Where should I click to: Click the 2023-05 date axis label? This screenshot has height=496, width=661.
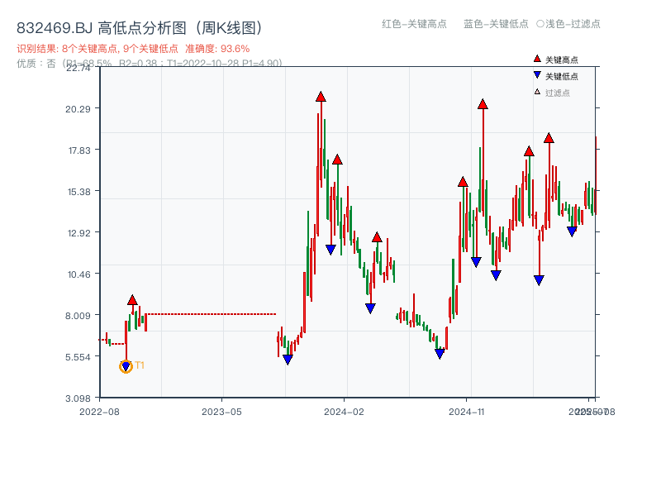tap(221, 412)
